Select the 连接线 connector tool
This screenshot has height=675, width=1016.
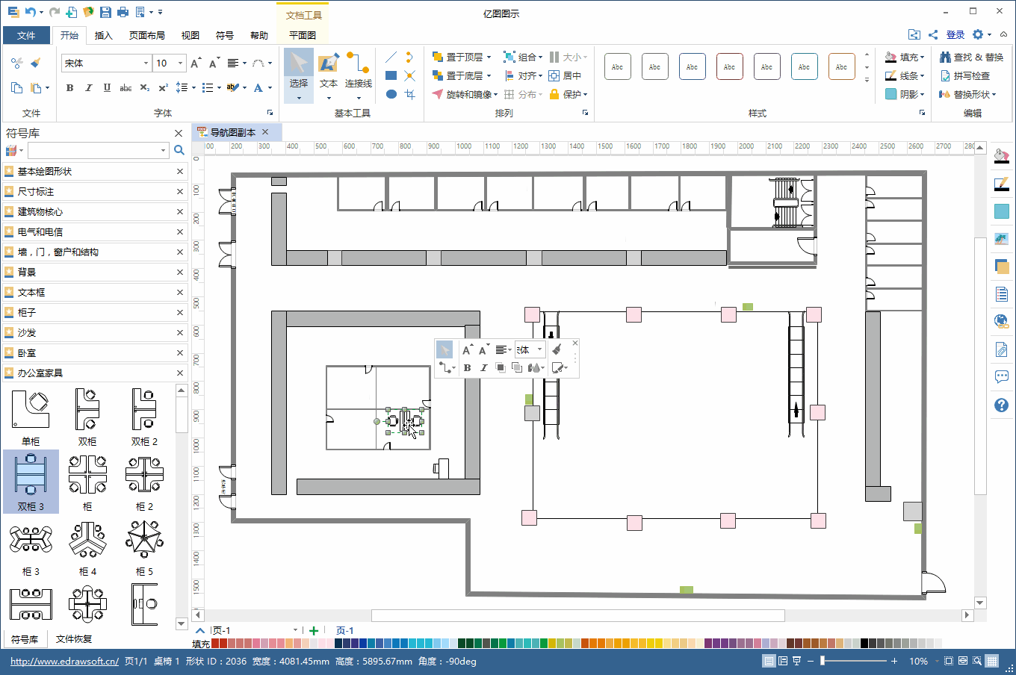click(x=358, y=71)
